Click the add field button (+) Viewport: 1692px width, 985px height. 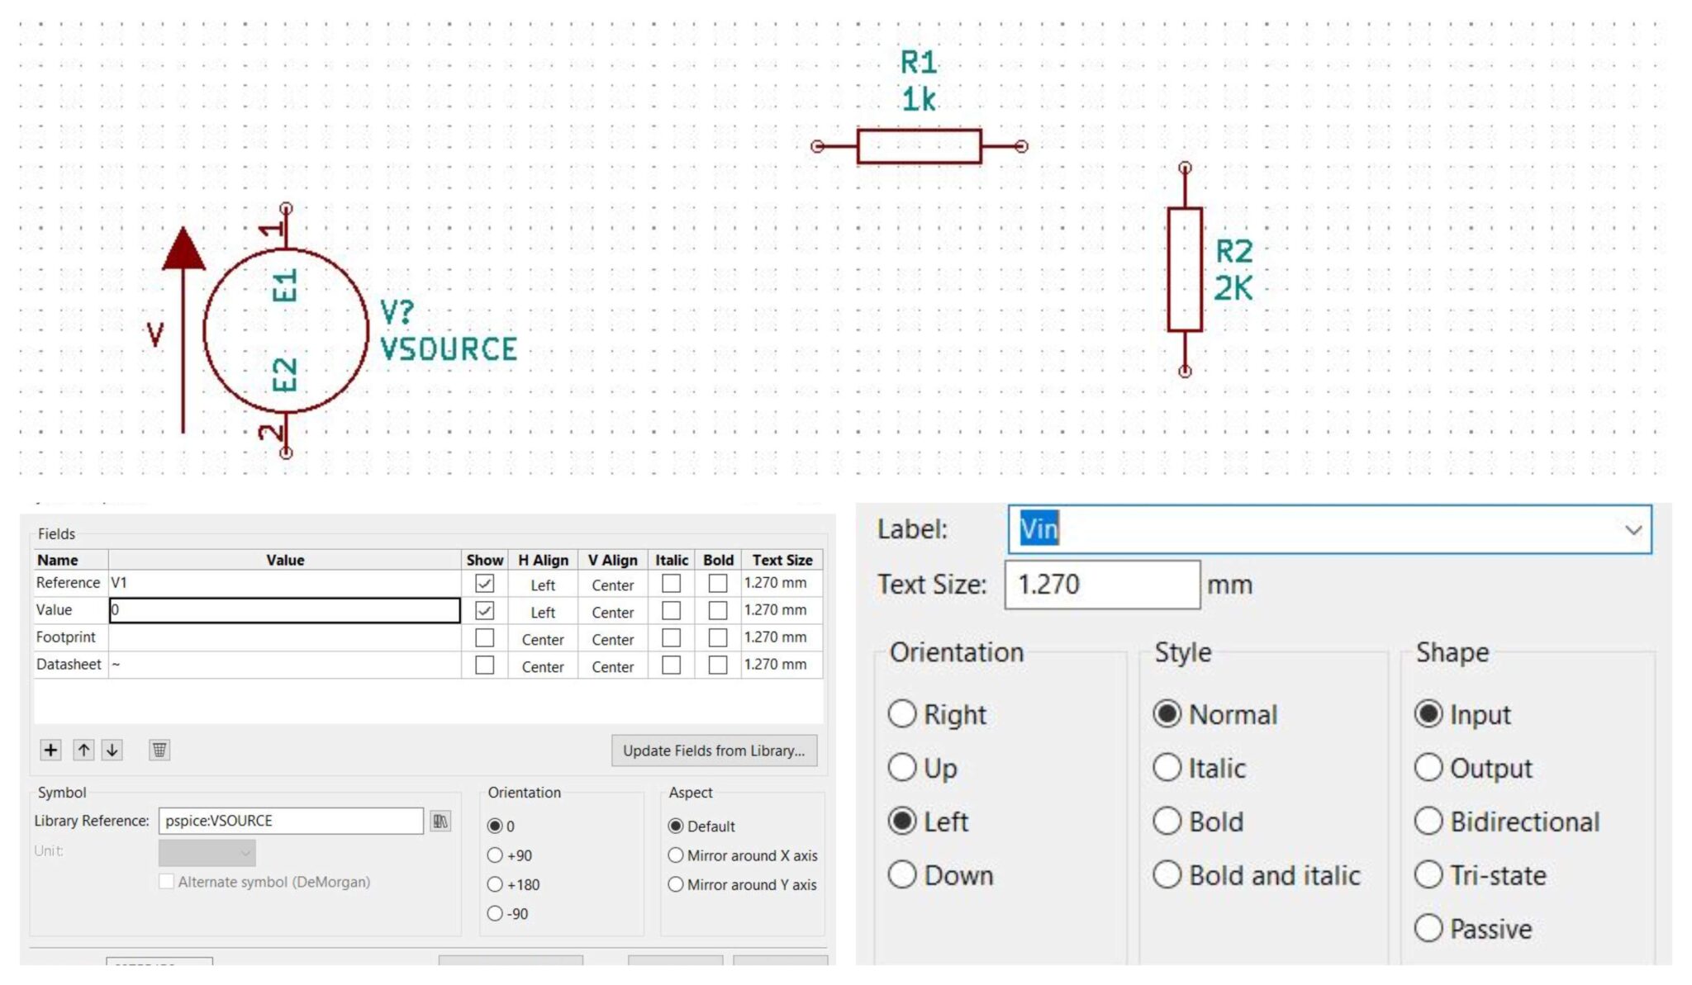tap(50, 750)
